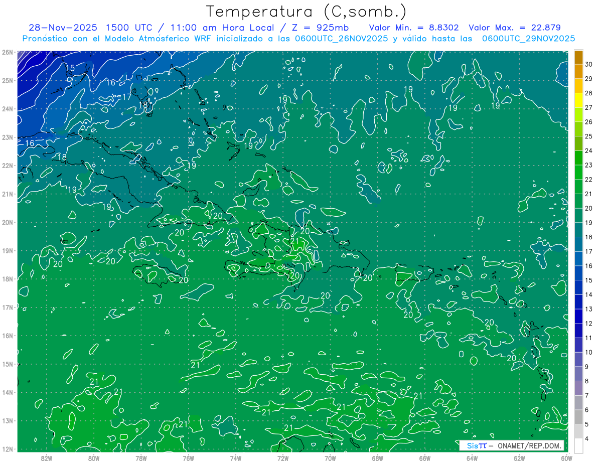Click the '20N' latitude axis label
602x465 pixels.
(8, 222)
